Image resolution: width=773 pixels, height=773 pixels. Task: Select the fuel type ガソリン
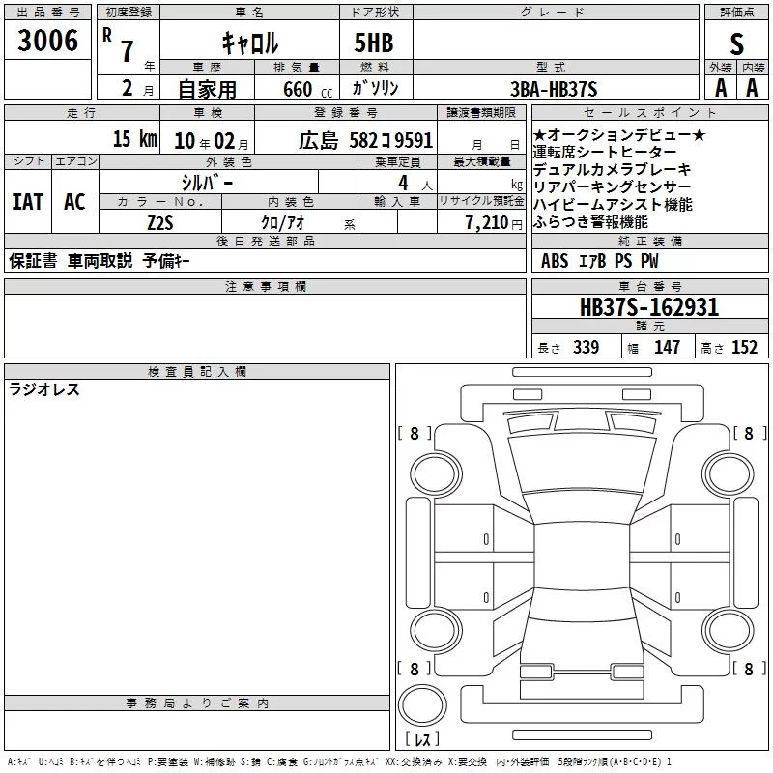(375, 88)
